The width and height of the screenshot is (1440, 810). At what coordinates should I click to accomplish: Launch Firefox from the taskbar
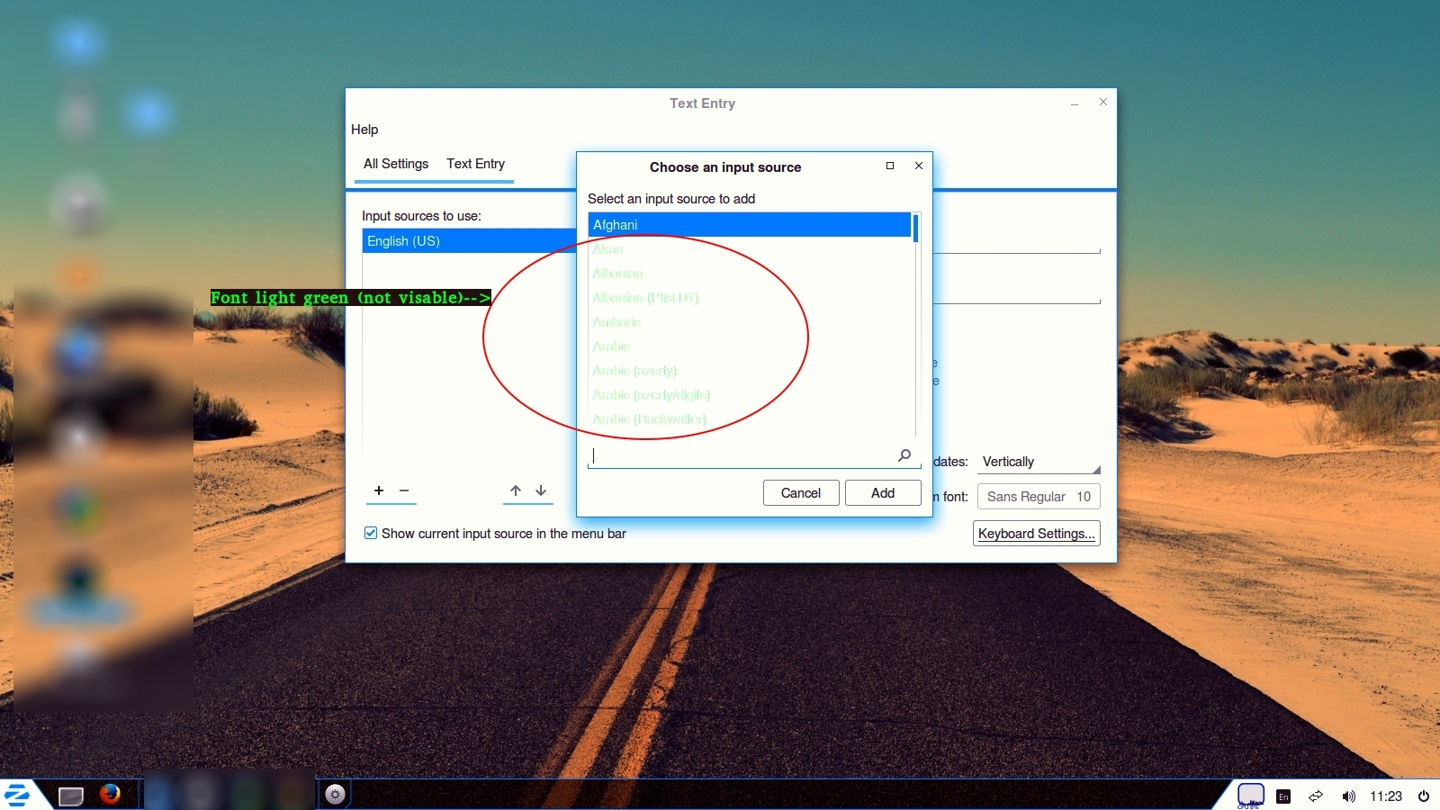click(110, 794)
